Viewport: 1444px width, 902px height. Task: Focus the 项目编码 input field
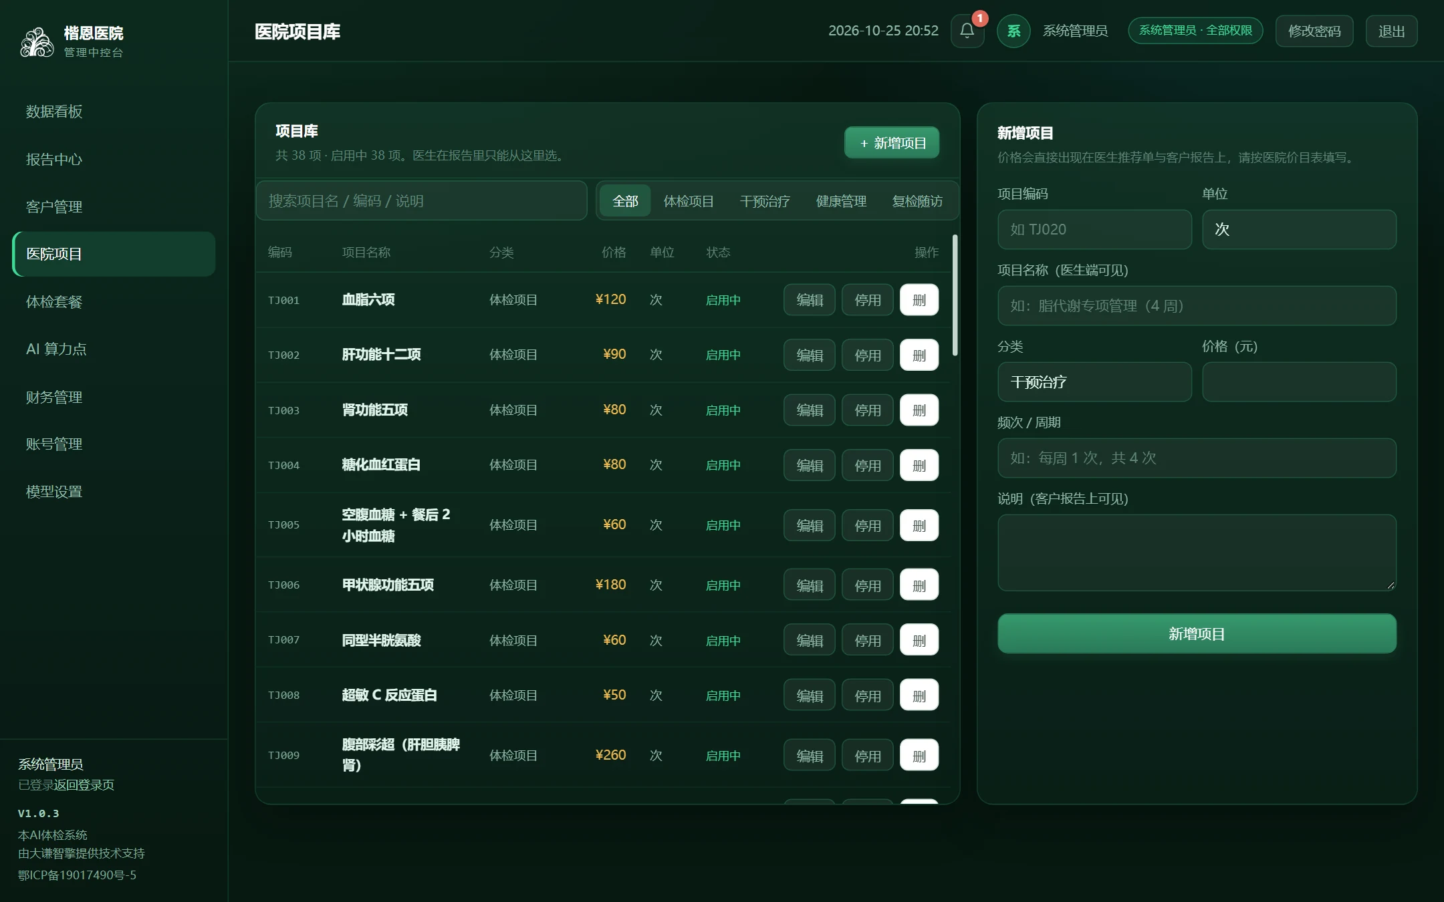click(x=1094, y=229)
